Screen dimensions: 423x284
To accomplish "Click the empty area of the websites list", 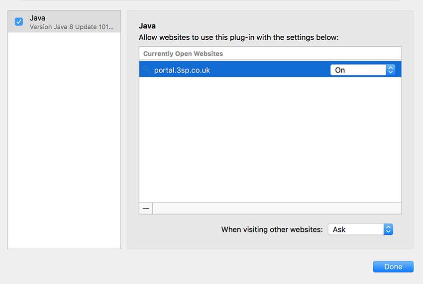I will pyautogui.click(x=270, y=140).
